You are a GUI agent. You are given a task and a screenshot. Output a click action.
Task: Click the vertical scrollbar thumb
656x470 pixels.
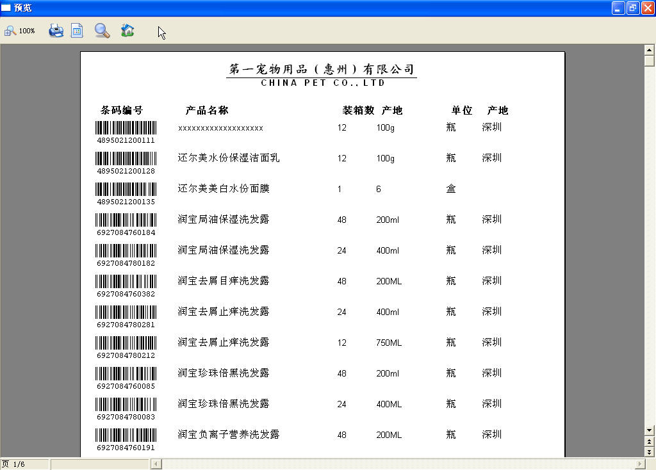pyautogui.click(x=649, y=61)
